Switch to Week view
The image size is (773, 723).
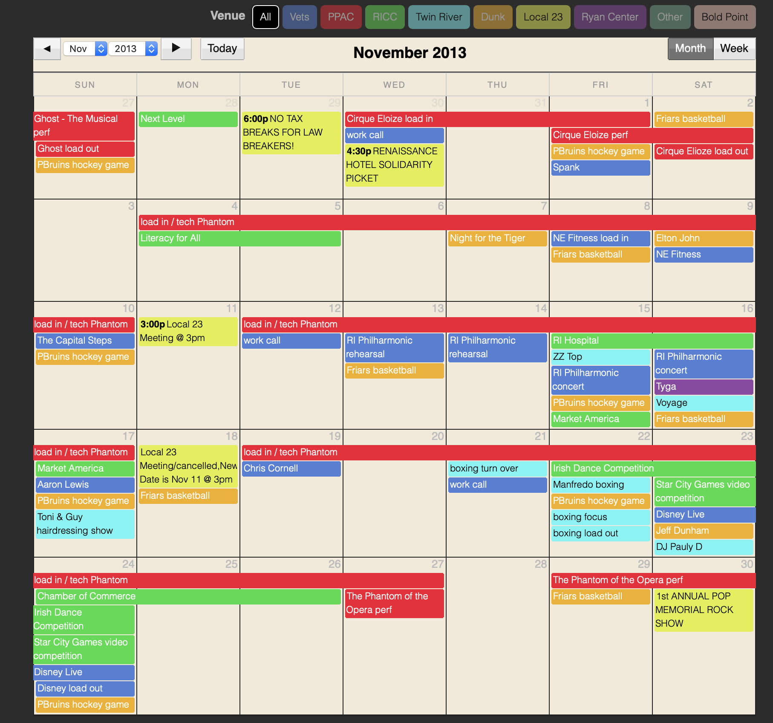734,49
